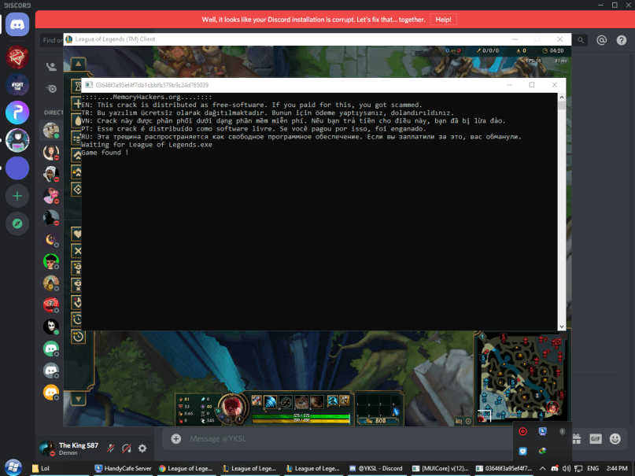Toggle deafen headphones in Discord user panel
Screen dimensions: 635x476
pyautogui.click(x=127, y=448)
